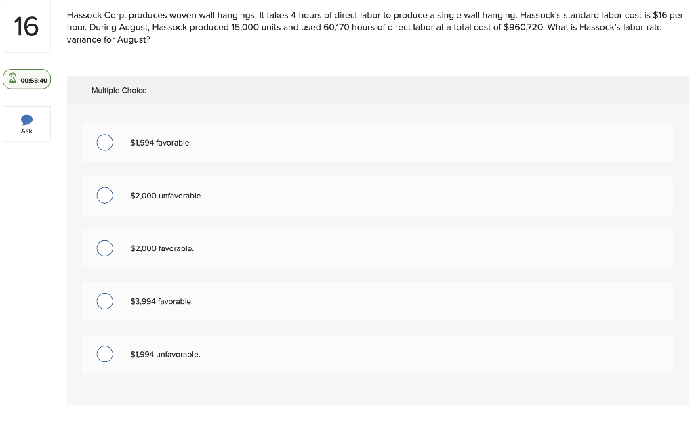Choose the $2,000 favorable radio button
The height and width of the screenshot is (425, 694).
pos(105,248)
